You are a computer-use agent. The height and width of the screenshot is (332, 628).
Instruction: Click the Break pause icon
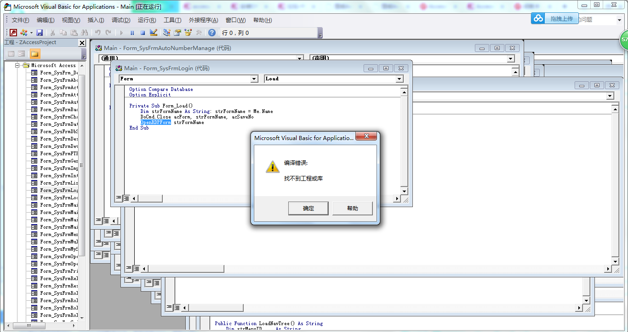(x=132, y=33)
